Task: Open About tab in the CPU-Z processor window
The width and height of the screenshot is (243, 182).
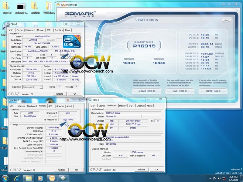Action: point(67,30)
